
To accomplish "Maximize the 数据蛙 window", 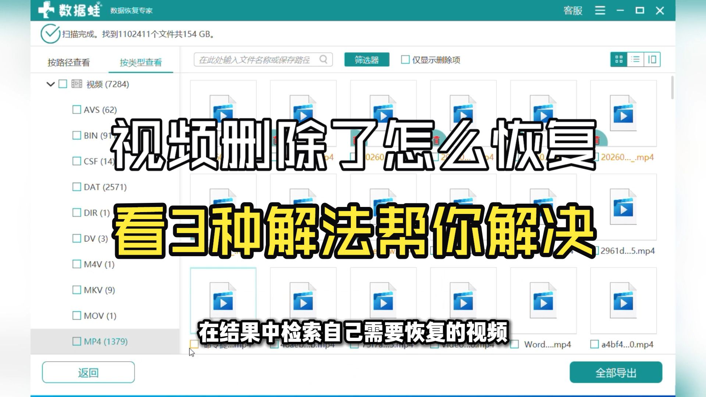I will pos(640,10).
